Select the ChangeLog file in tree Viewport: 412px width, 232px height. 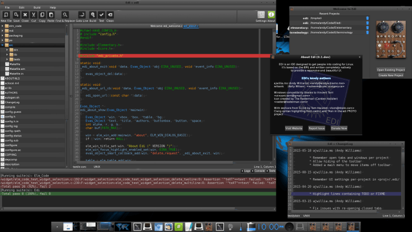tap(12, 103)
